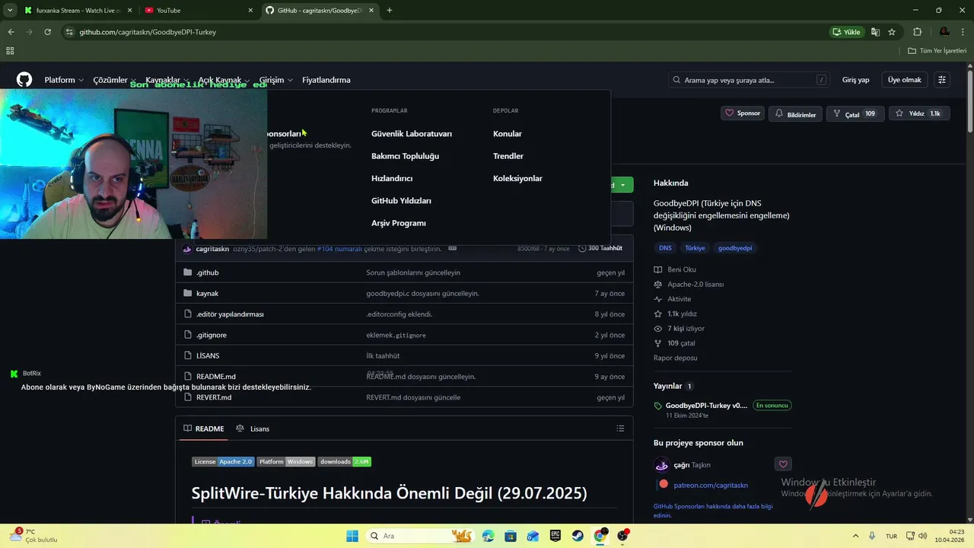Expand the Çözümler navigation menu
Image resolution: width=974 pixels, height=548 pixels.
point(114,80)
